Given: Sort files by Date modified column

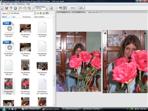Looking at the screenshot, I should coord(40,17).
